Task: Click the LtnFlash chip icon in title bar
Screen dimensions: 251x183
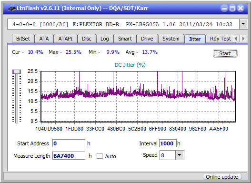Action: pyautogui.click(x=12, y=8)
